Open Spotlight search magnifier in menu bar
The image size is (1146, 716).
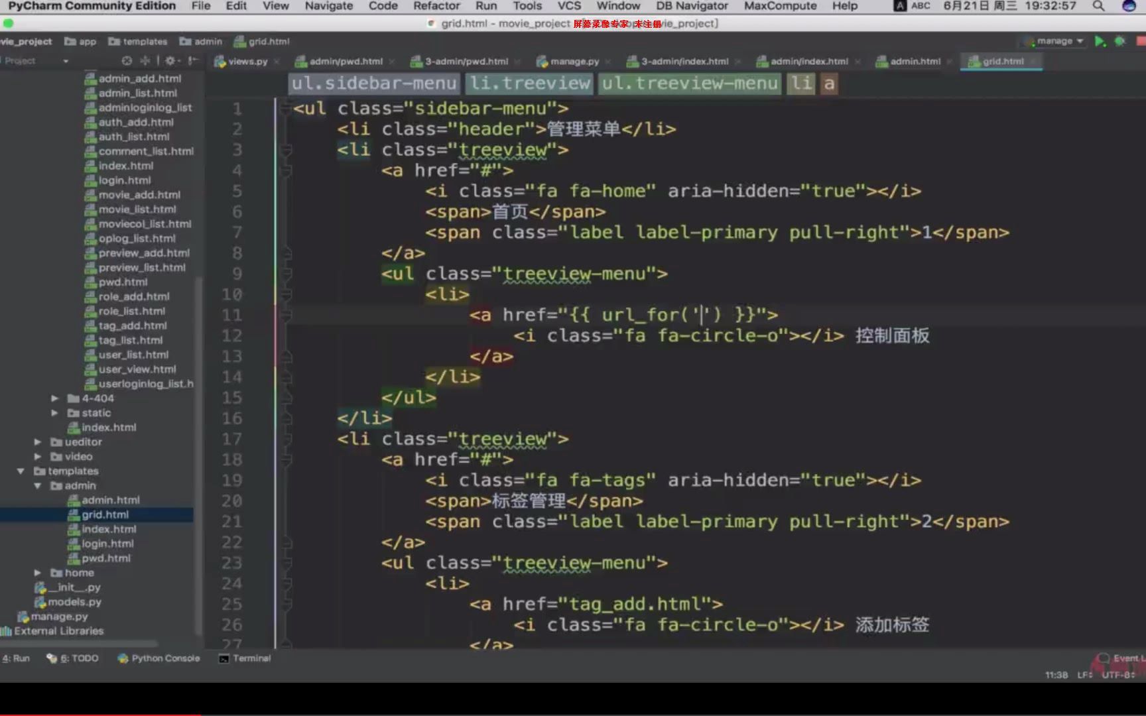tap(1098, 6)
